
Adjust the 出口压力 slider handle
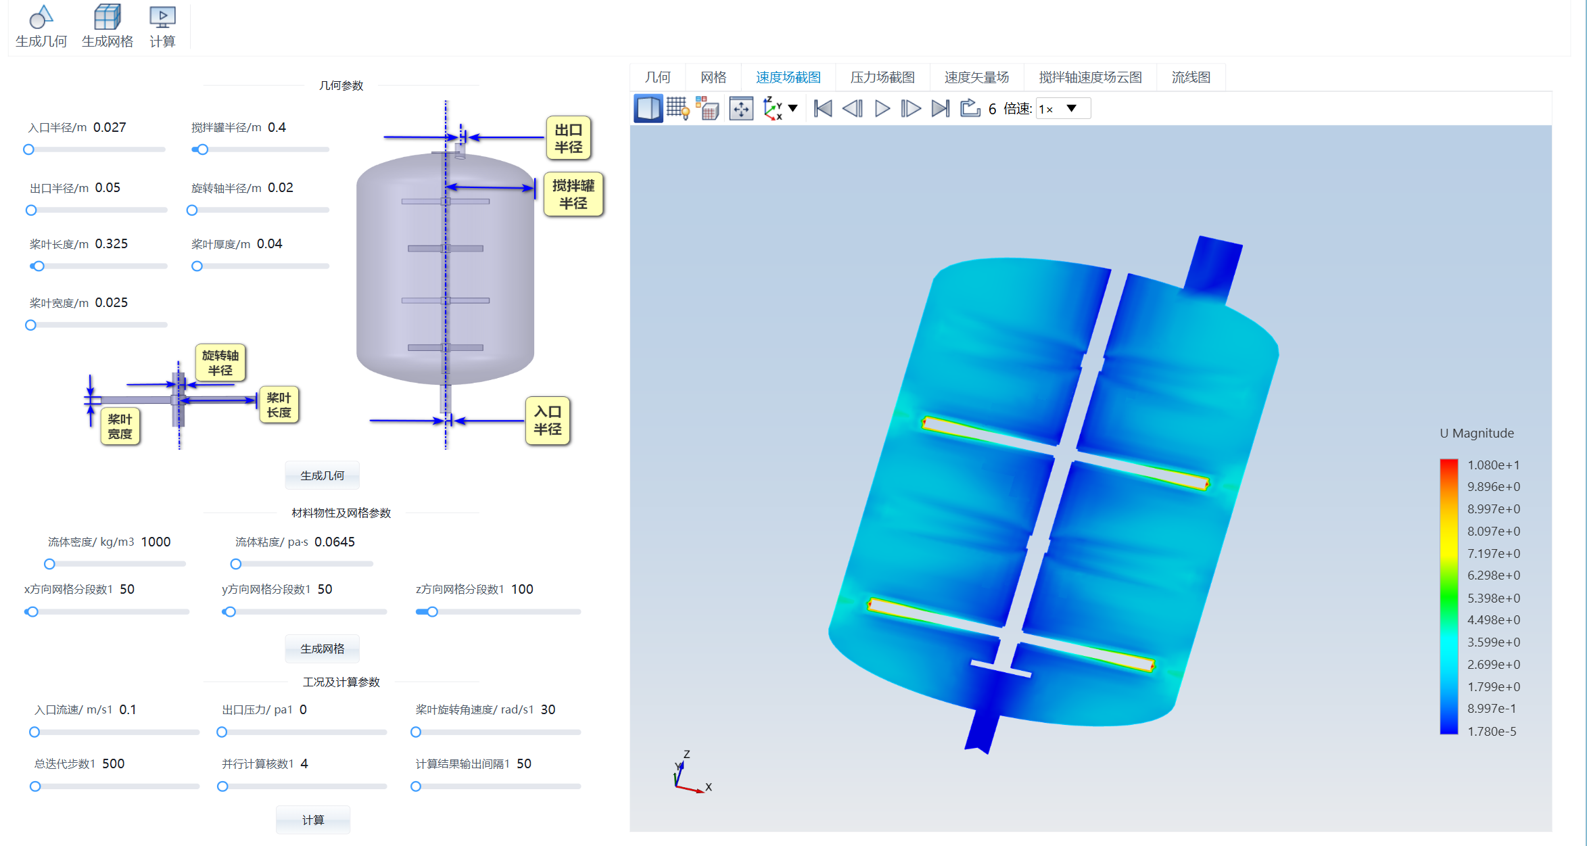222,732
